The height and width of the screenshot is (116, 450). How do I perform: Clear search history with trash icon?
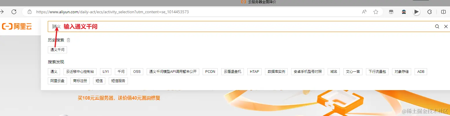(68, 40)
